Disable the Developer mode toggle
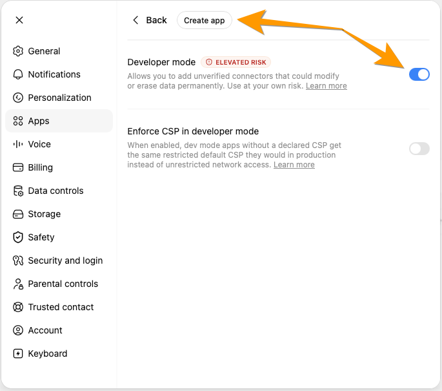Screen dimensions: 442x391 tap(419, 74)
